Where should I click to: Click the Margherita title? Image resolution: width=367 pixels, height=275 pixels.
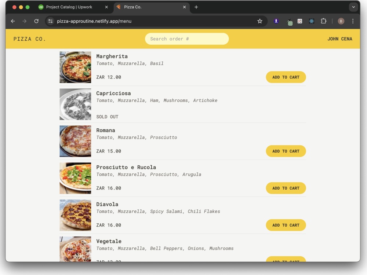(x=112, y=56)
